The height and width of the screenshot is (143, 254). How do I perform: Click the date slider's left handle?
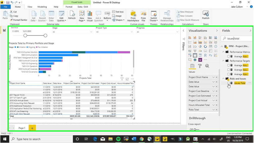click(x=25, y=36)
